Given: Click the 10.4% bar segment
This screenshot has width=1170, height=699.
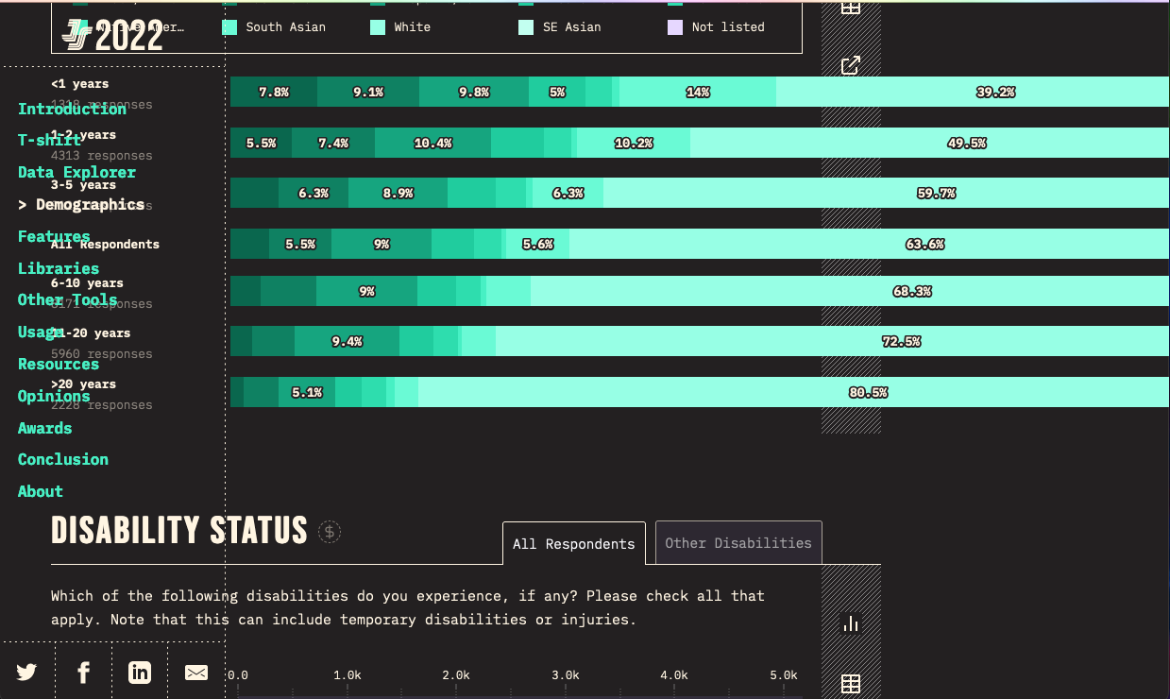Looking at the screenshot, I should pyautogui.click(x=432, y=143).
